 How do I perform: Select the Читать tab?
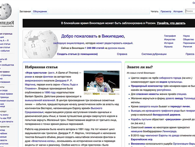coord(155,11)
